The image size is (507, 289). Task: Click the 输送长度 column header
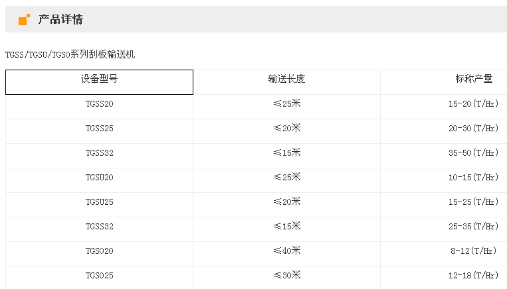[x=286, y=79]
